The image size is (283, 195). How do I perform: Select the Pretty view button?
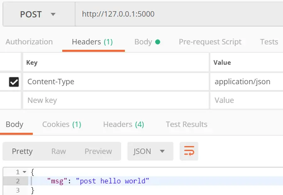[22, 151]
